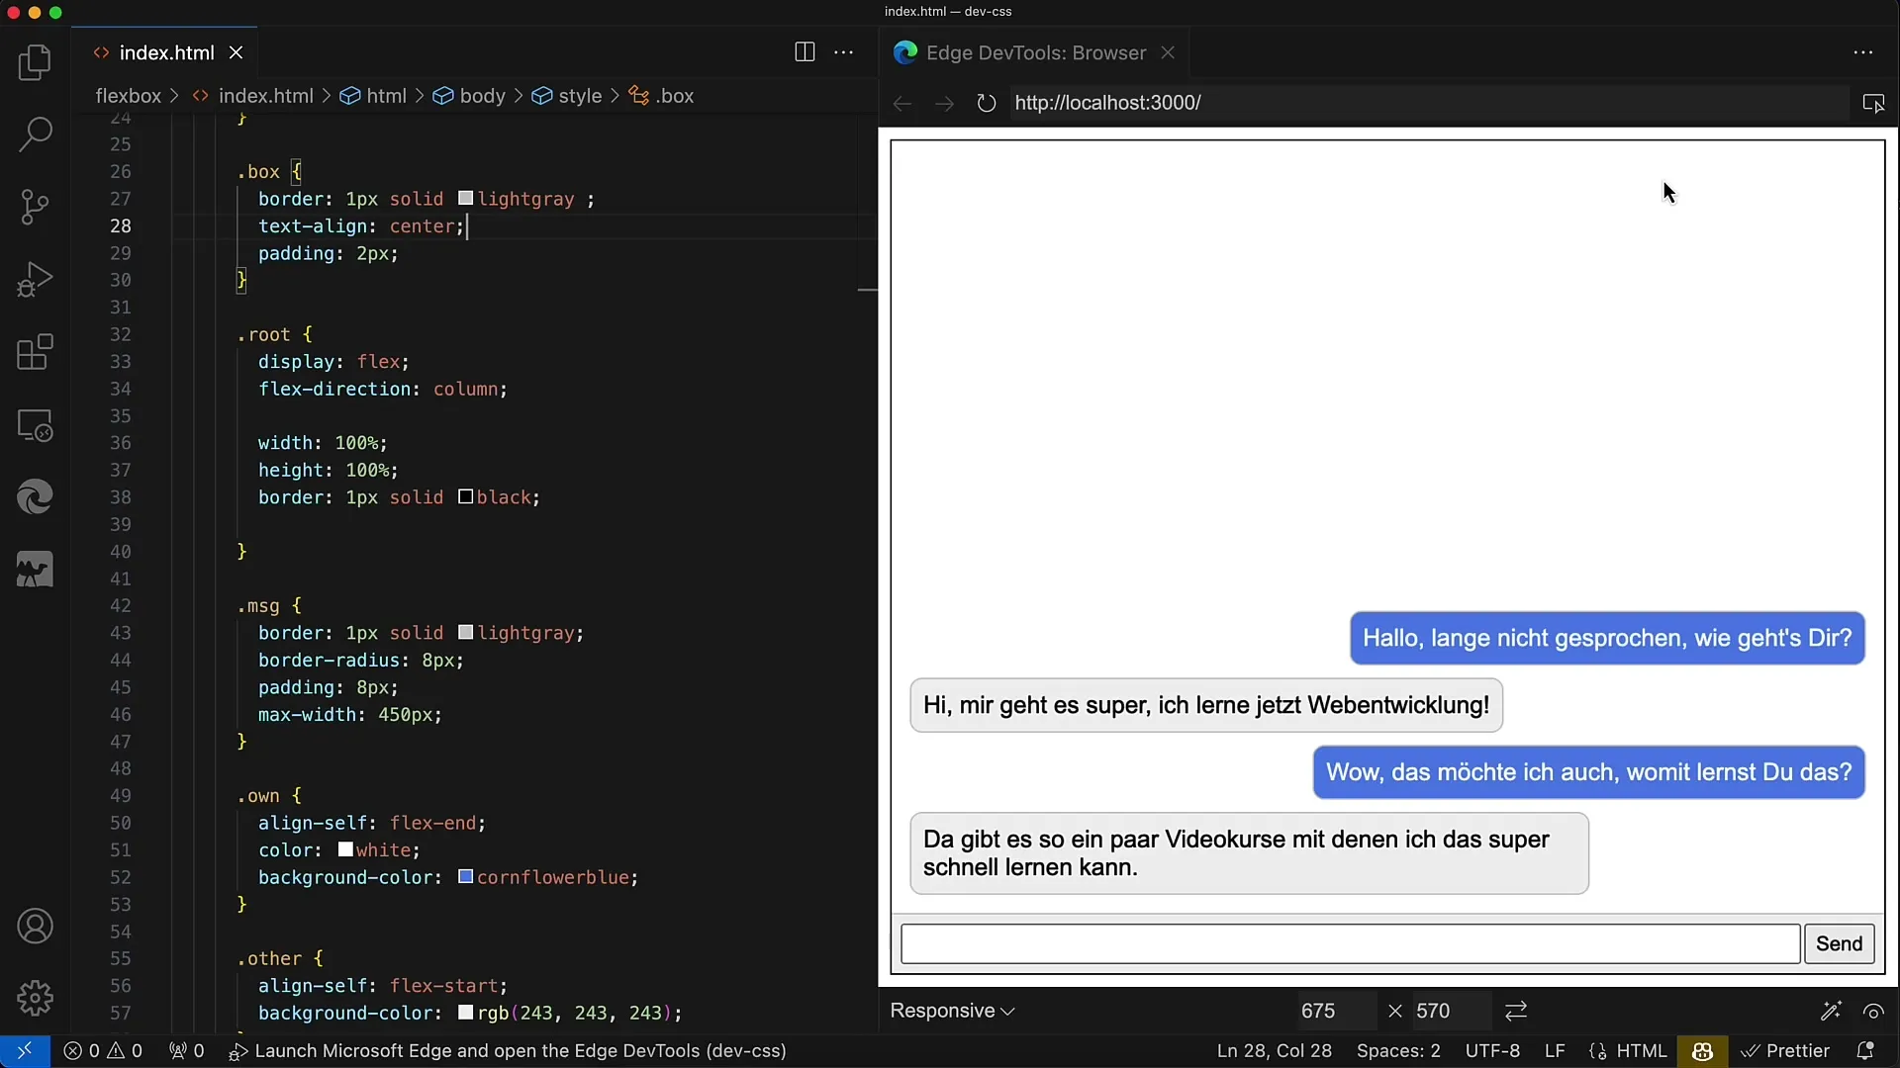Open the Microsoft Edge Tools view
The width and height of the screenshot is (1900, 1068).
(35, 496)
